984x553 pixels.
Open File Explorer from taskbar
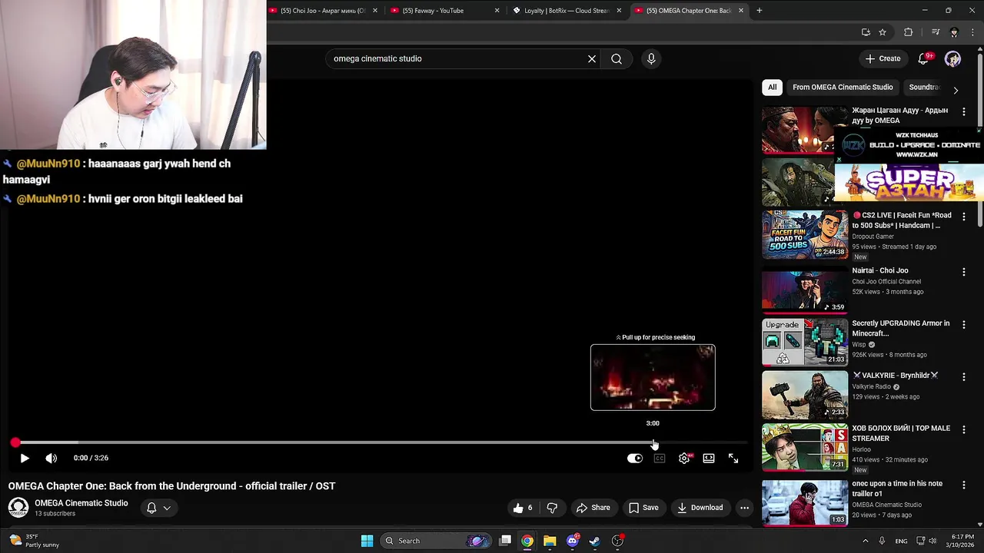pos(550,541)
